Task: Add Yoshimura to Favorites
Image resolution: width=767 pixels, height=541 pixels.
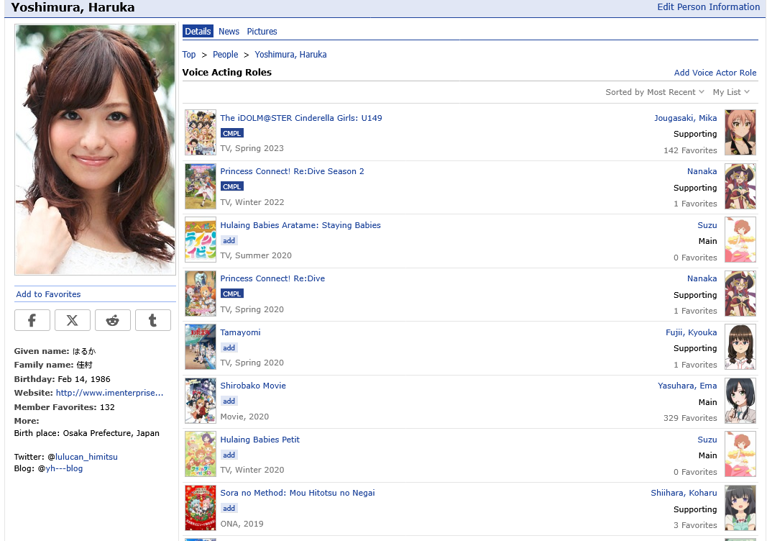Action: coord(48,294)
